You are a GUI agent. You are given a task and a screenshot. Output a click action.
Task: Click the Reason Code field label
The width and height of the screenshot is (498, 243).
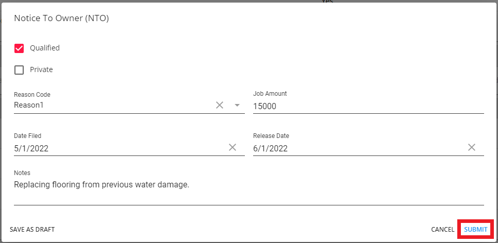click(x=32, y=95)
